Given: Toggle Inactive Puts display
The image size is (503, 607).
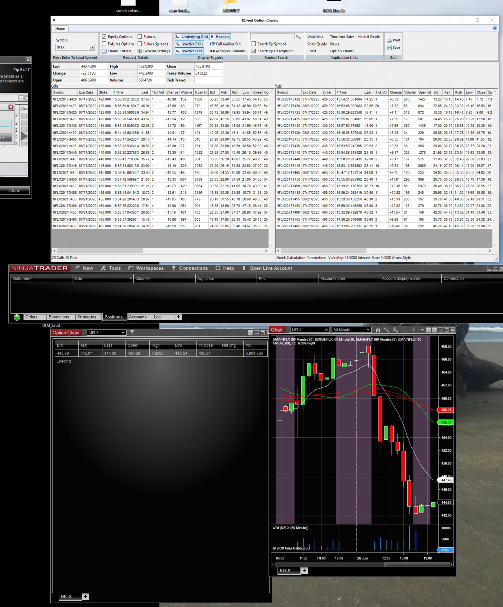Looking at the screenshot, I should (x=189, y=51).
